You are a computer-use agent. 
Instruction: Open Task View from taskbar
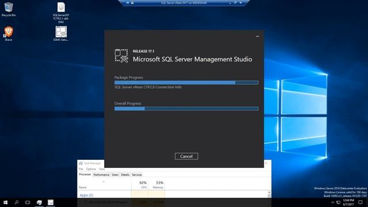(28, 202)
